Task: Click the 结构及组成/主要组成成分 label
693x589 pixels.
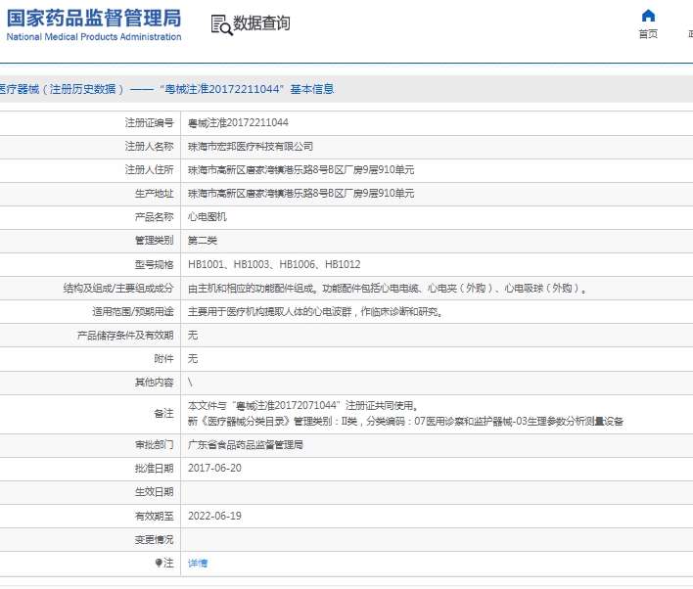Action: [x=118, y=288]
